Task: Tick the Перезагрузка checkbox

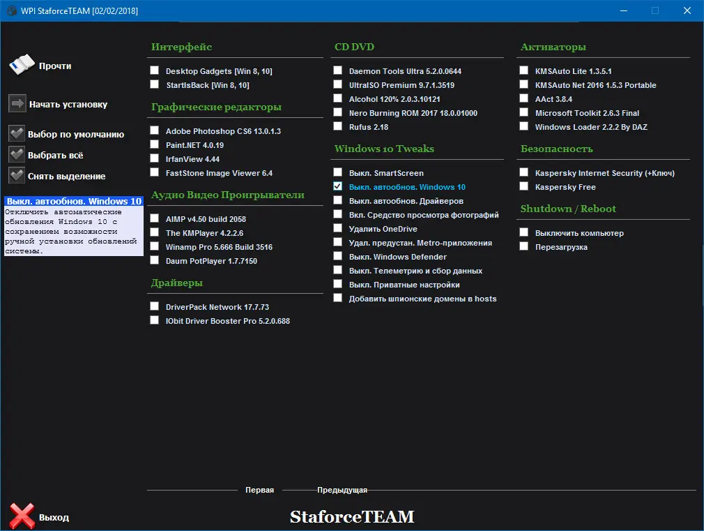Action: [523, 246]
